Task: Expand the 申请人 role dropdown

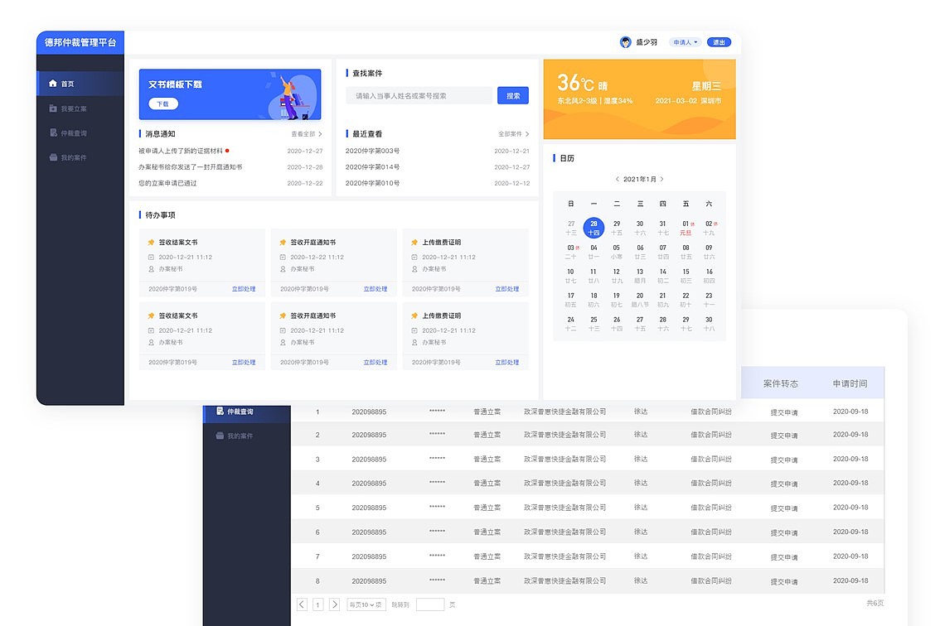Action: (685, 42)
